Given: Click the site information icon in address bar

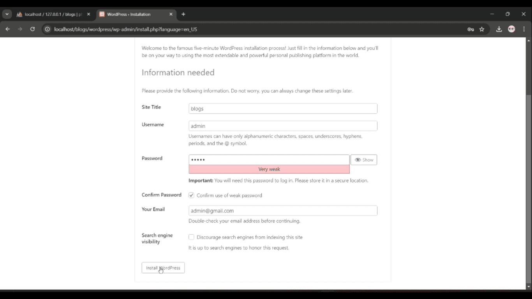Looking at the screenshot, I should coord(48,29).
